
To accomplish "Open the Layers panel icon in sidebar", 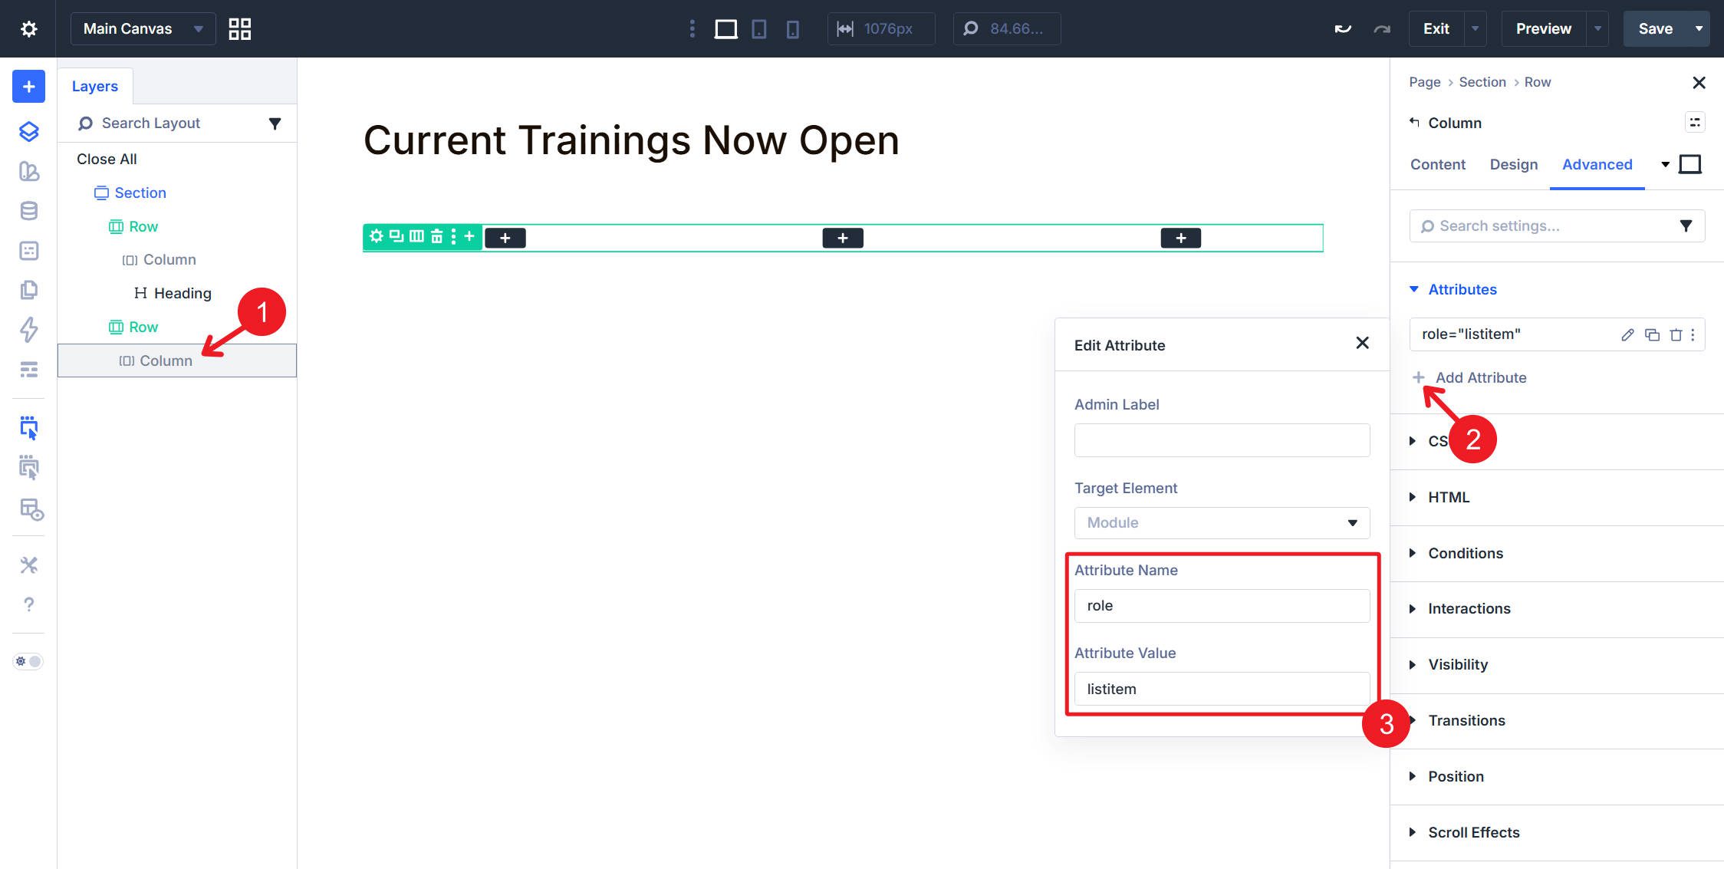I will 28,131.
